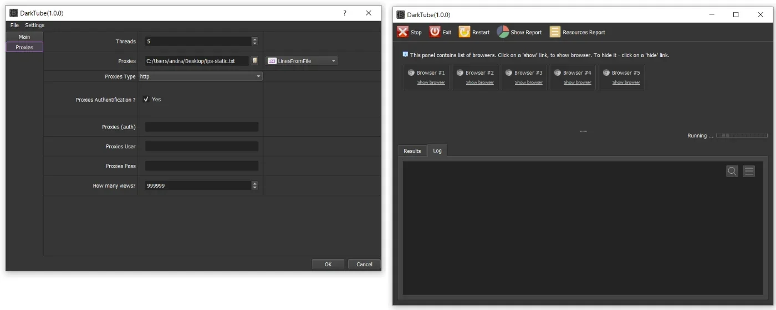Open the Resources Report icon
This screenshot has width=776, height=310.
click(x=555, y=32)
